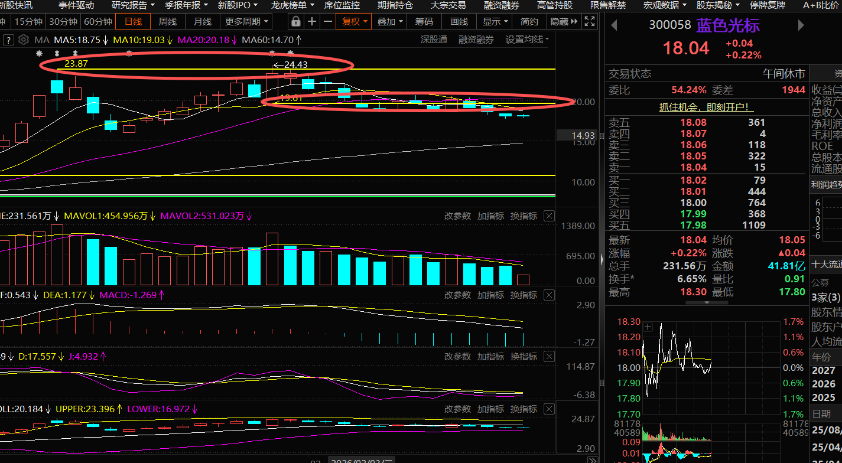Open the 复权 dropdown
This screenshot has height=463, width=842.
click(355, 22)
